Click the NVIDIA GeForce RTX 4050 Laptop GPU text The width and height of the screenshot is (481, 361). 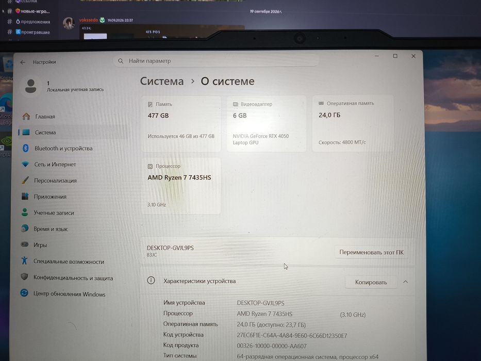261,139
